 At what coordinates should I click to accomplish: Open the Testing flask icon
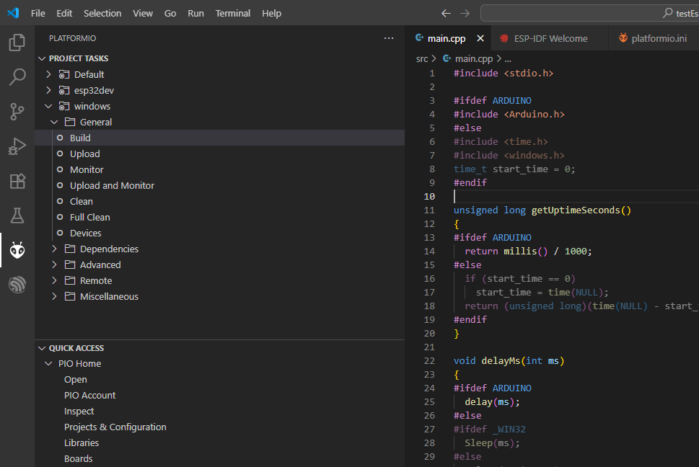(17, 215)
